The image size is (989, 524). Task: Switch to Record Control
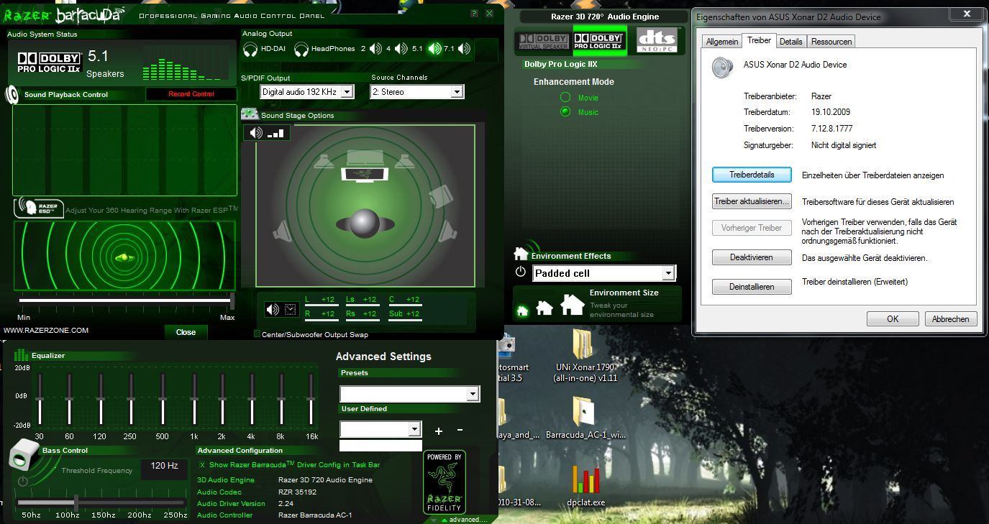[x=191, y=93]
